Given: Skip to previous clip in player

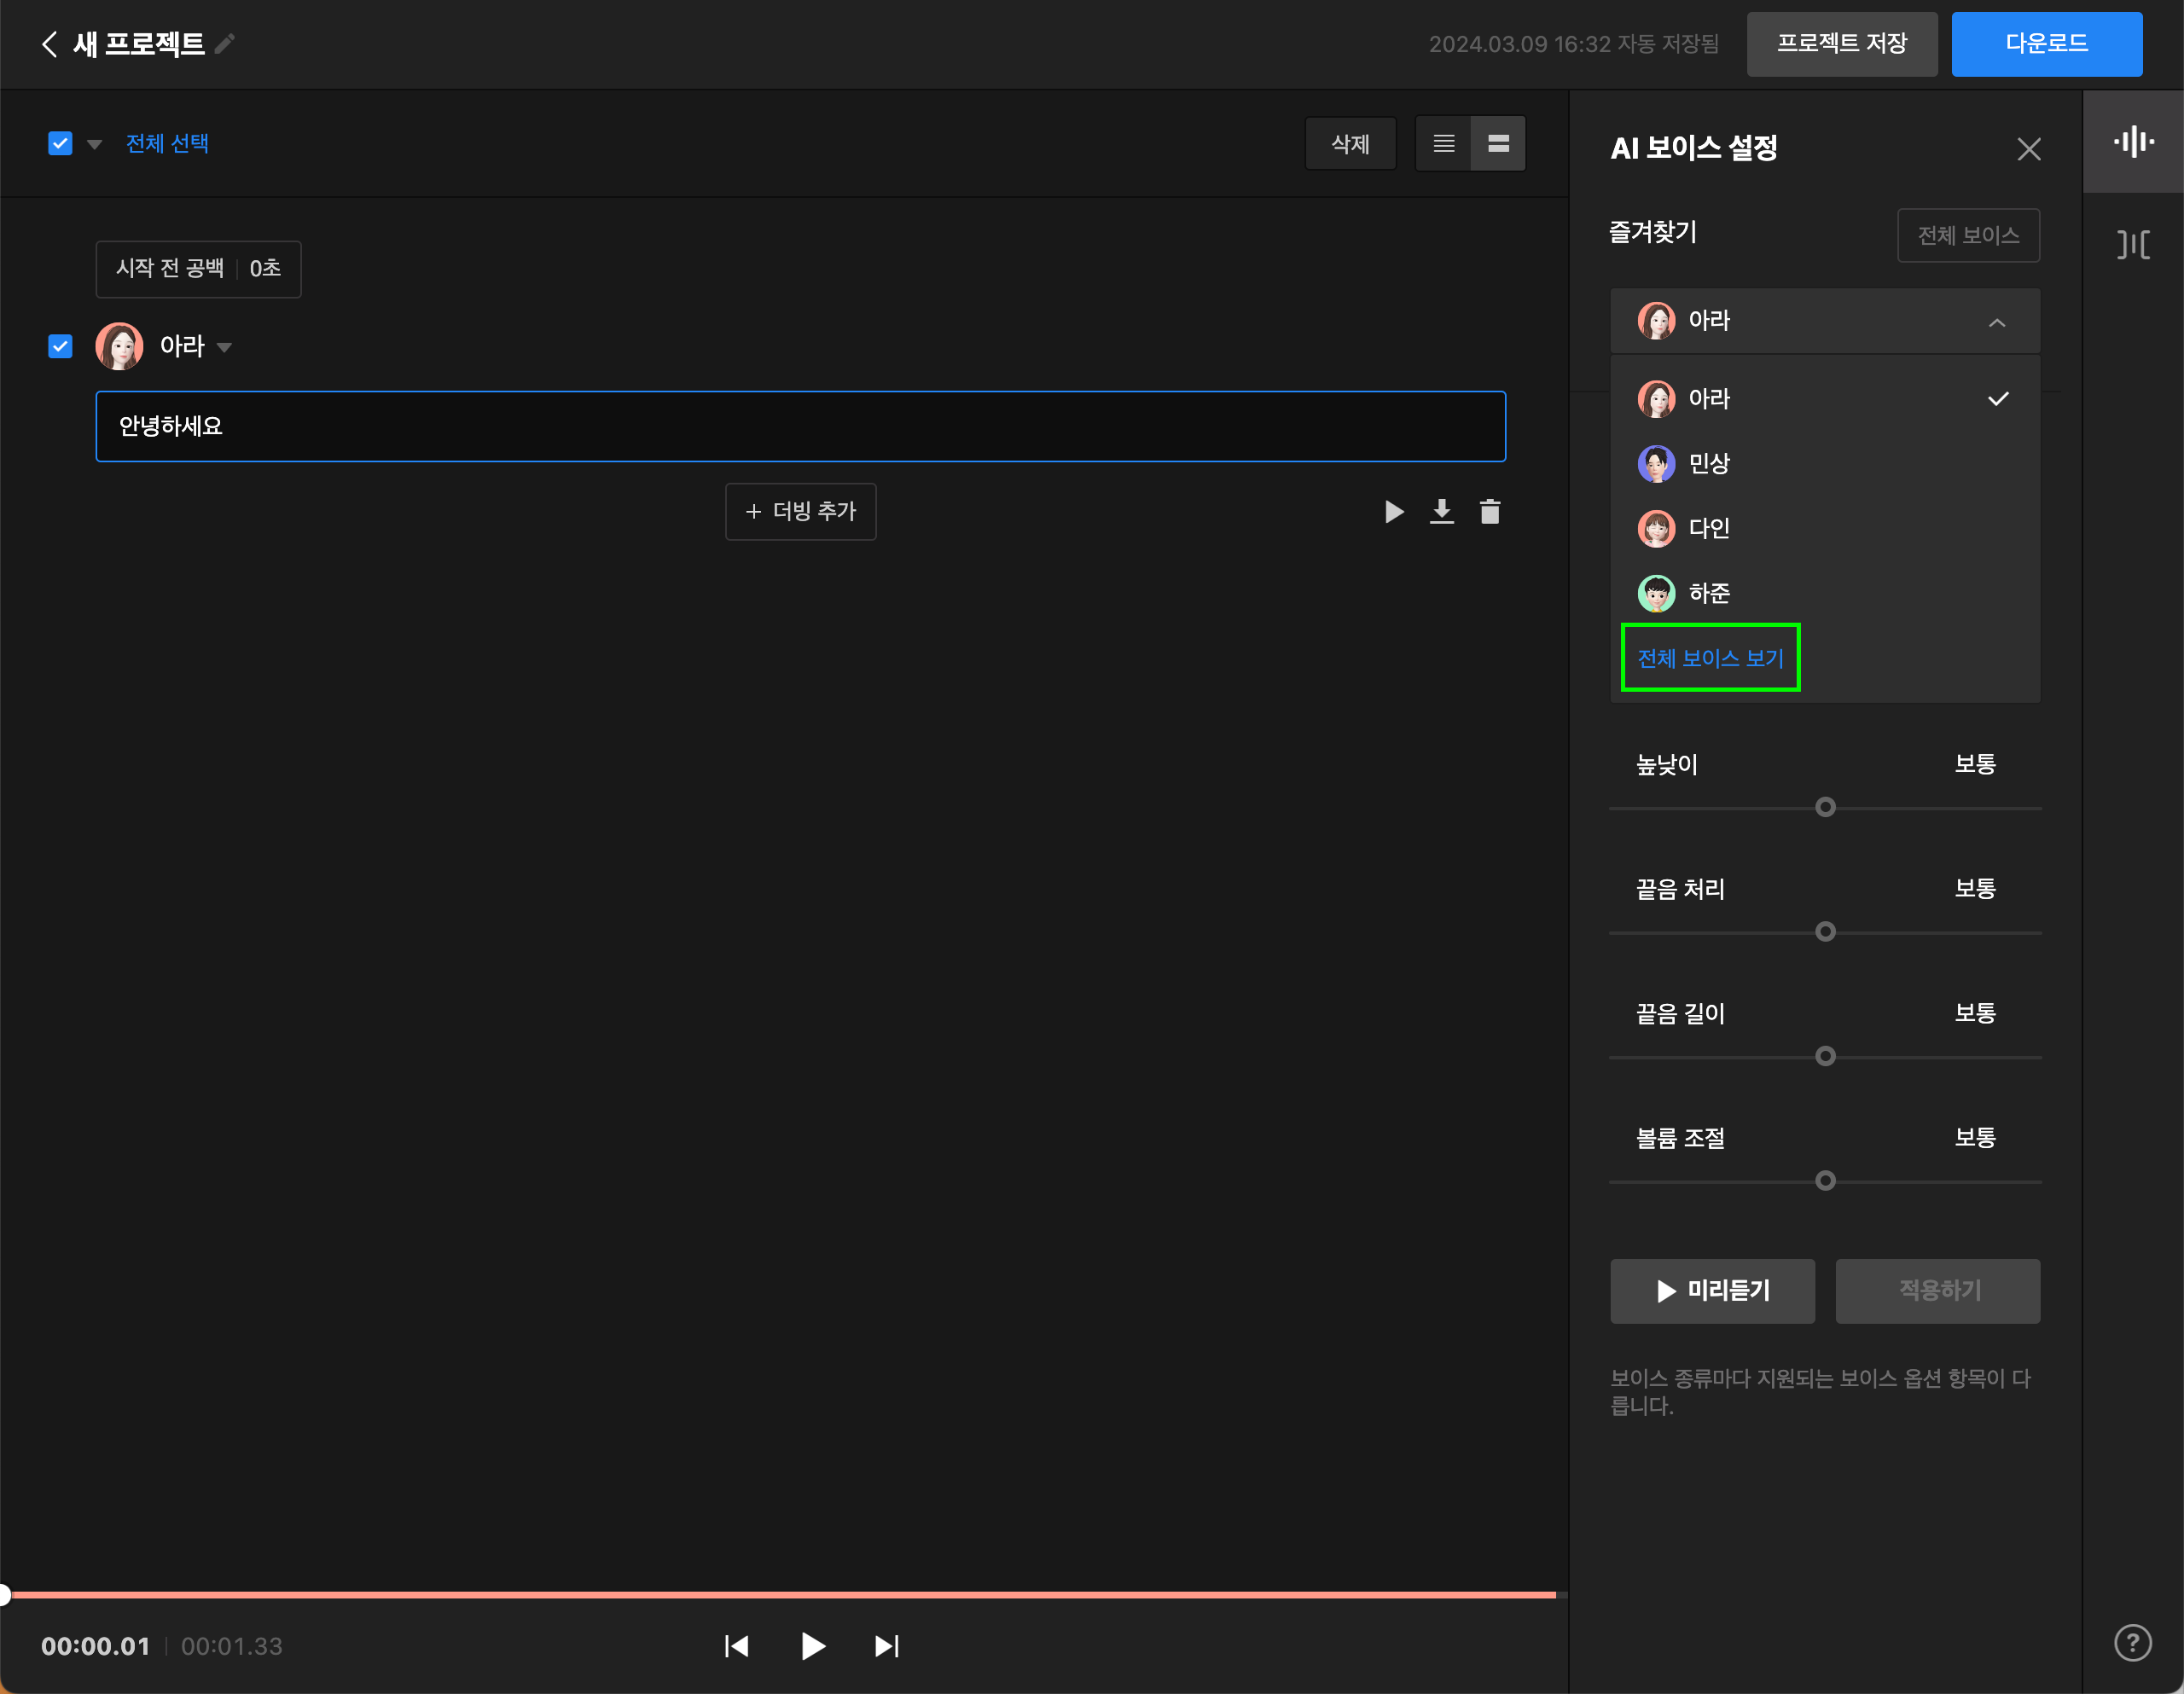Looking at the screenshot, I should (x=737, y=1646).
